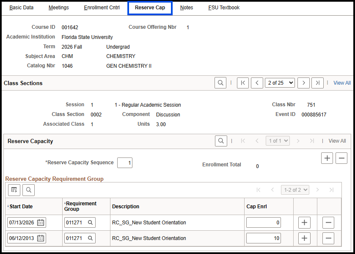Click Reserve Capacity last-row arrow
Image resolution: width=355 pixels, height=254 pixels.
point(312,141)
